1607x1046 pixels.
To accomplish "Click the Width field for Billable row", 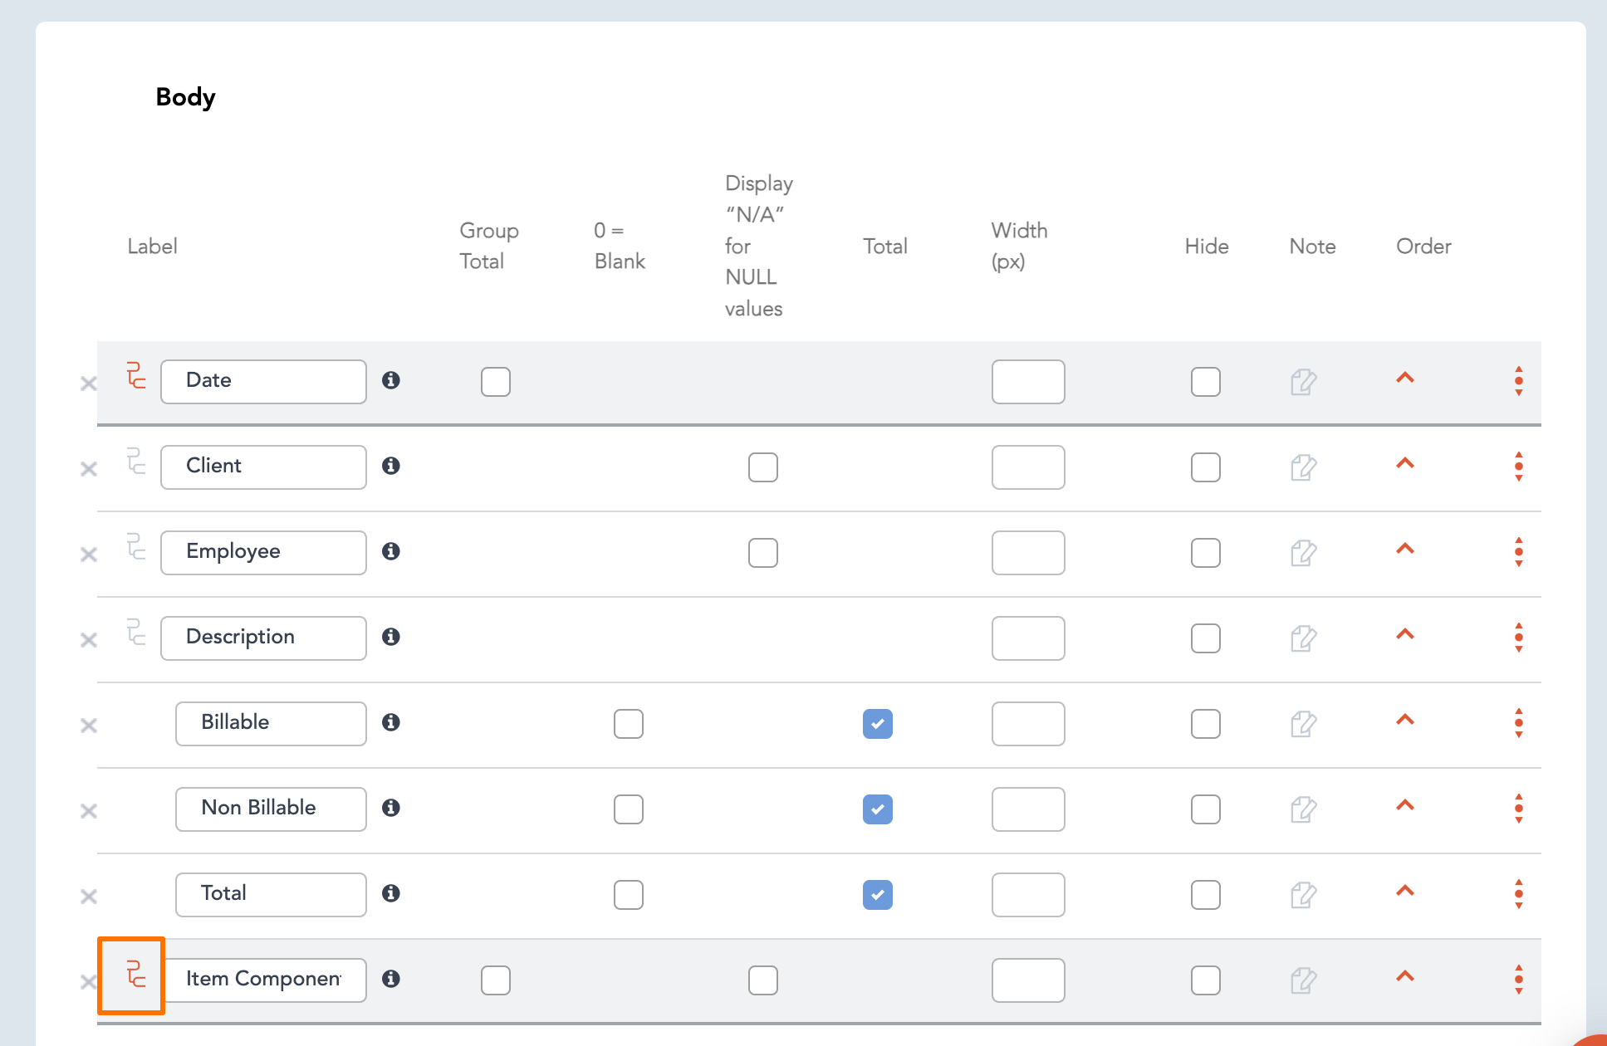I will (x=1028, y=724).
